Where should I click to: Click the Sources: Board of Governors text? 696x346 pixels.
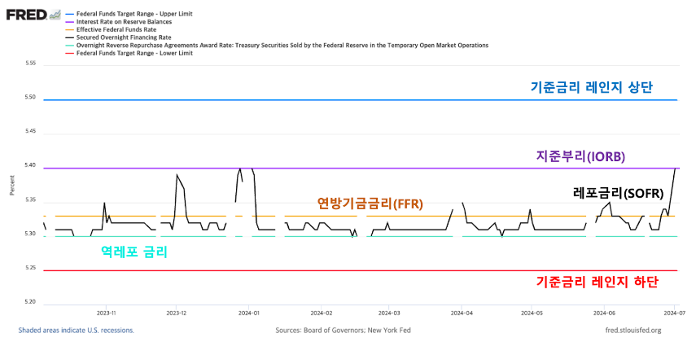click(x=344, y=331)
